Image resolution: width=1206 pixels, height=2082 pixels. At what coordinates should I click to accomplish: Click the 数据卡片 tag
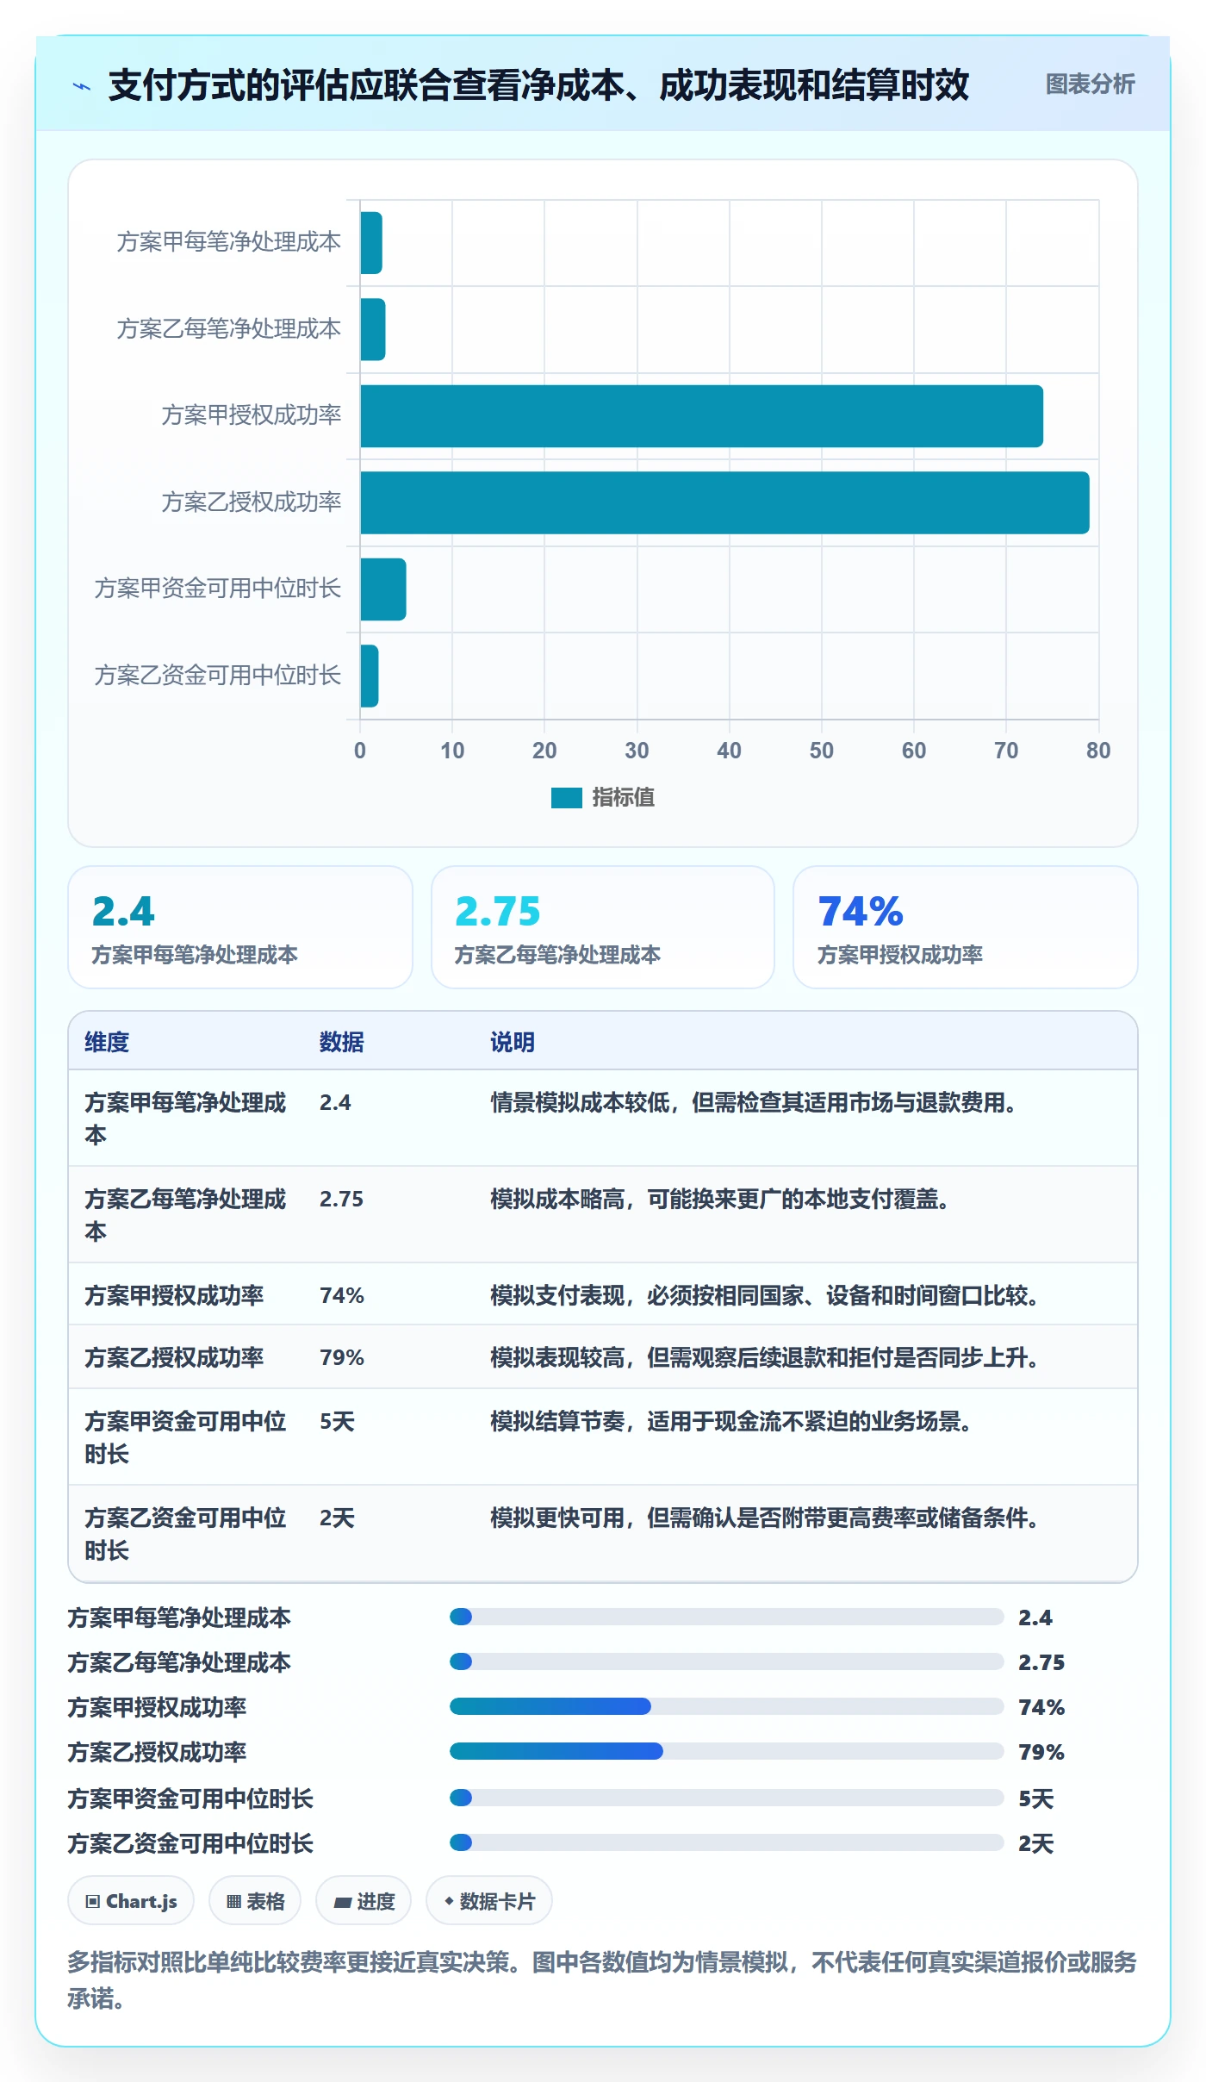489,1900
